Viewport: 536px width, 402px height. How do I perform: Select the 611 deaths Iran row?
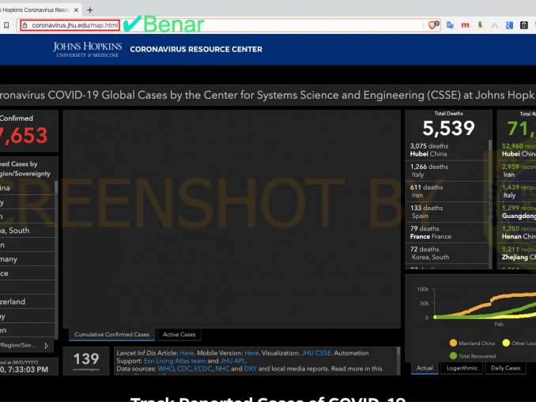pyautogui.click(x=447, y=191)
